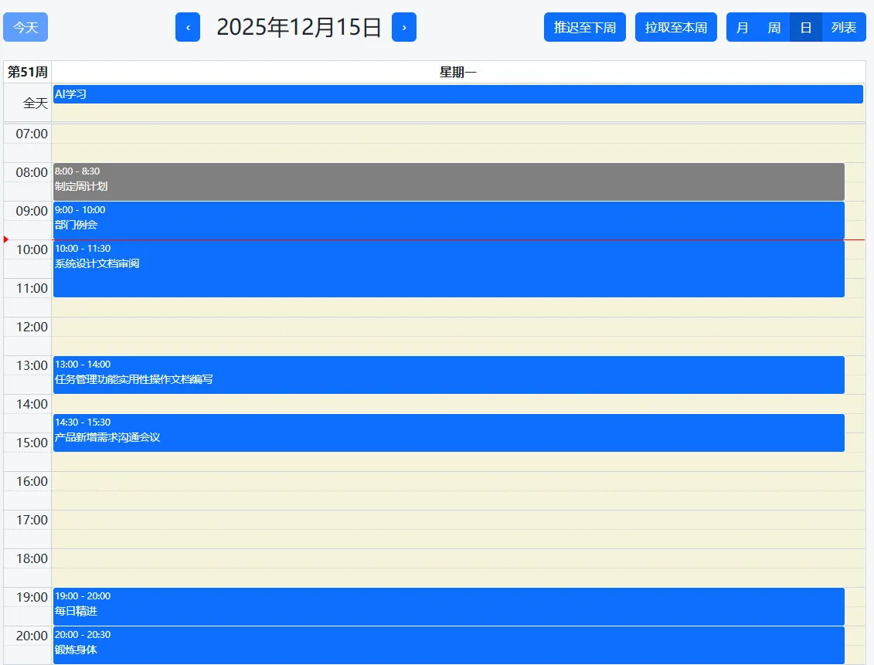The height and width of the screenshot is (665, 874).
Task: Click the empty 17:00 time slot
Action: [x=457, y=520]
